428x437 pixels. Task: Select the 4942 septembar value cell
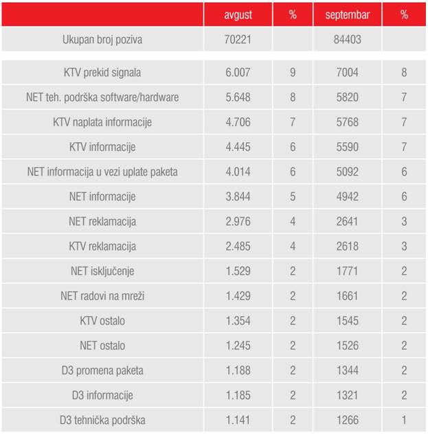pos(348,196)
